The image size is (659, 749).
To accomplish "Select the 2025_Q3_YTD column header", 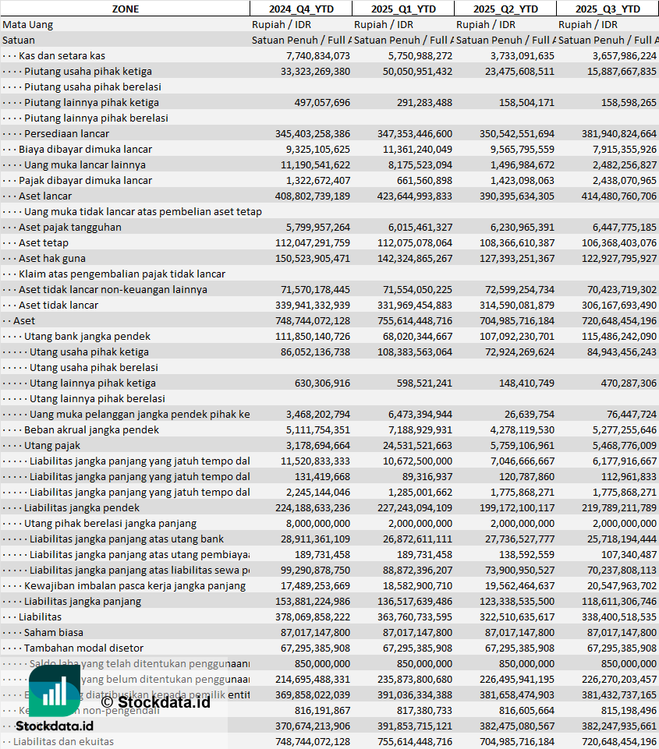I will click(x=608, y=9).
